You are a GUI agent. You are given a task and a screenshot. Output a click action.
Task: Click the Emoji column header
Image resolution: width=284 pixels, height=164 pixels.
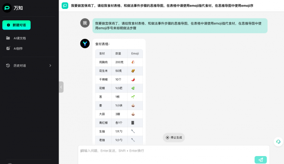pos(135,53)
